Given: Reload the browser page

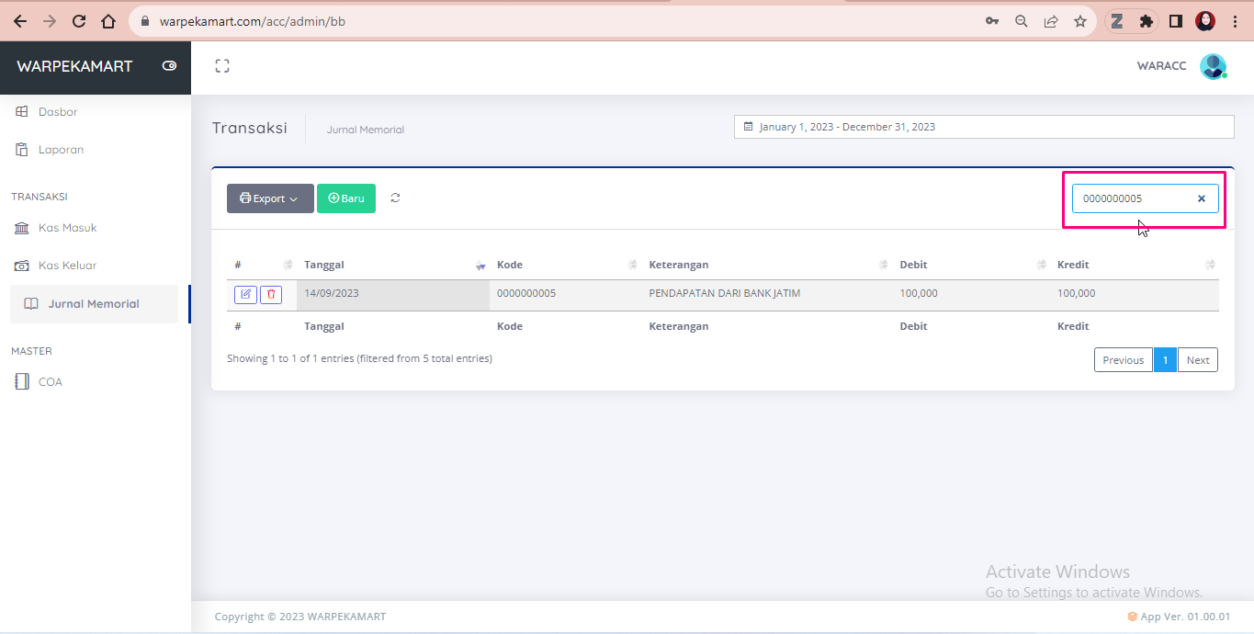Looking at the screenshot, I should 79,21.
